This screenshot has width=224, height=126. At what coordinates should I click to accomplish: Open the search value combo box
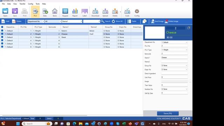pos(91,21)
